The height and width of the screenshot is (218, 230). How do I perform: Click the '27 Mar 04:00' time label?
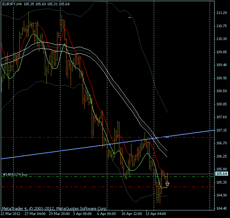tap(35, 214)
